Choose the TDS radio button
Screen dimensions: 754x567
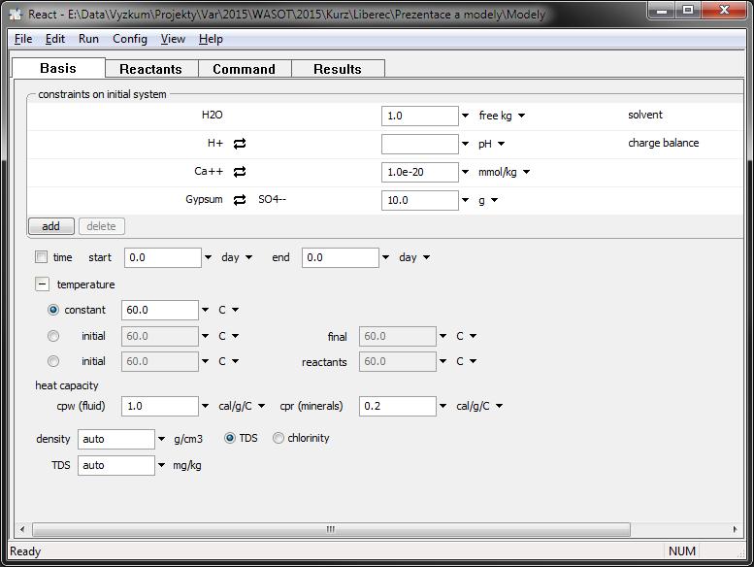[230, 438]
